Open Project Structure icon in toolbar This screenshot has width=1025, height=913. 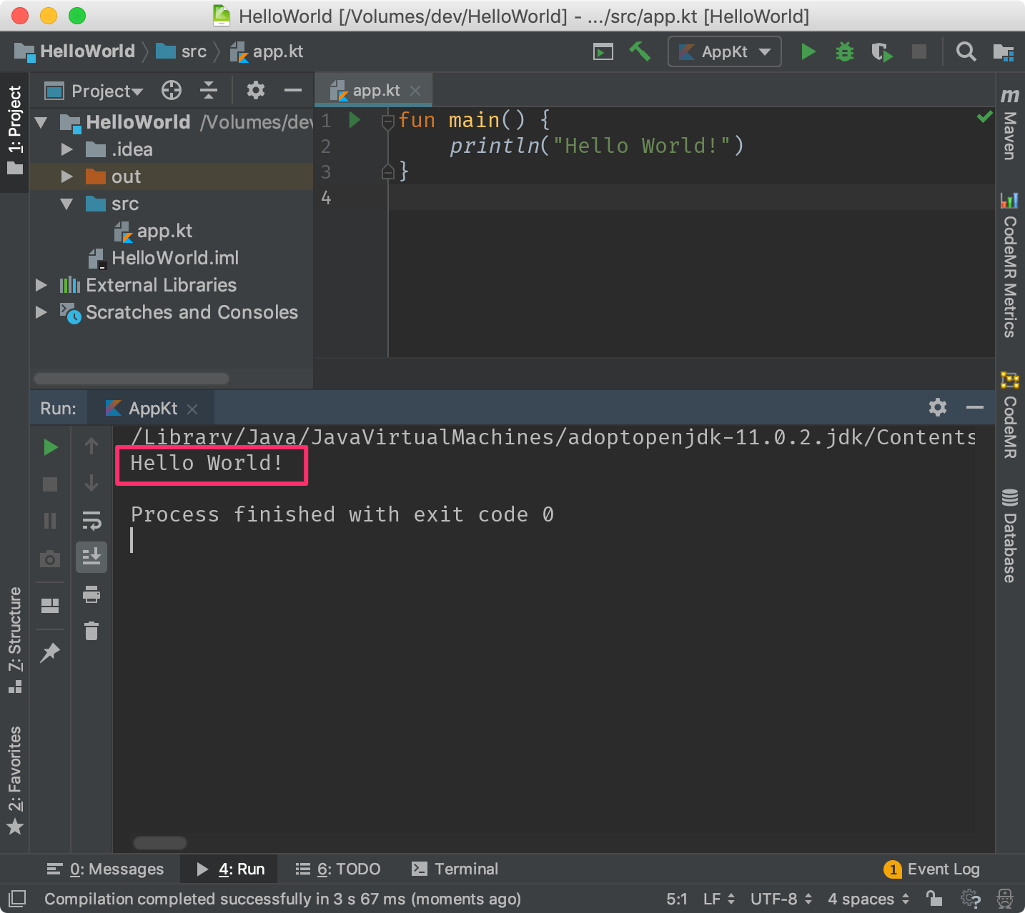pos(1004,51)
